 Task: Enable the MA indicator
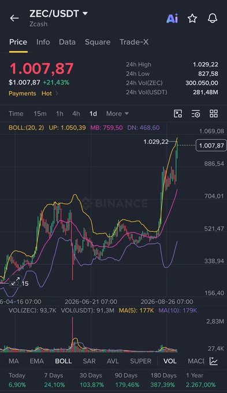(x=13, y=361)
